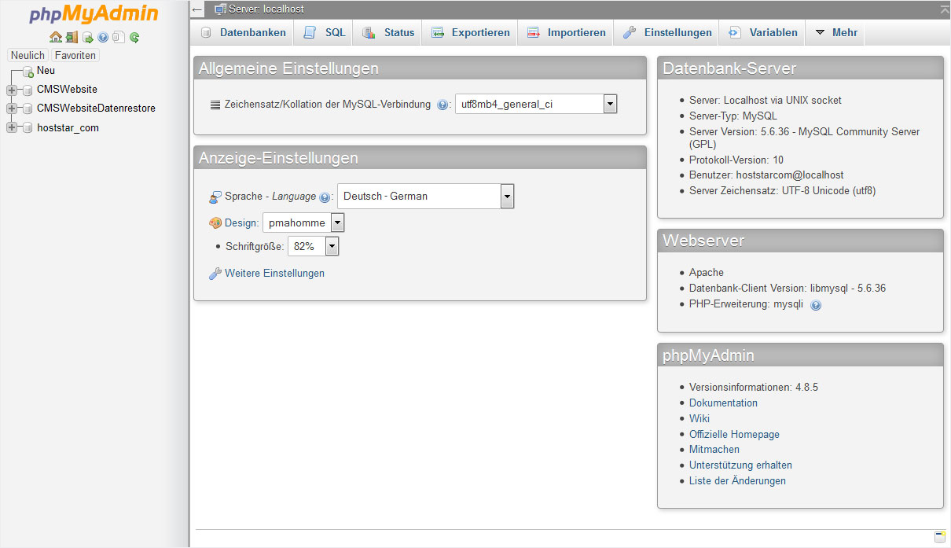Viewport: 951px width, 548px height.
Task: Open the utf8mb4_general_ci collation dropdown
Action: pyautogui.click(x=536, y=104)
